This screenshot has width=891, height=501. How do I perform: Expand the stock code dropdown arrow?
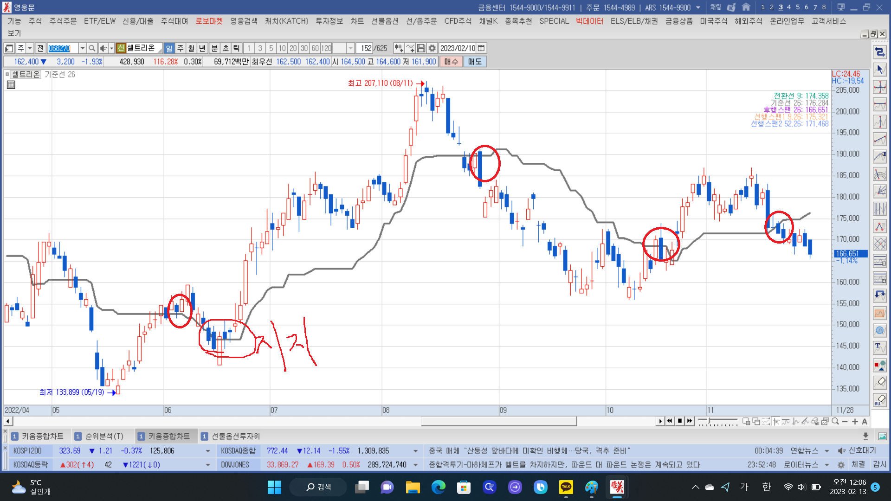pos(82,48)
